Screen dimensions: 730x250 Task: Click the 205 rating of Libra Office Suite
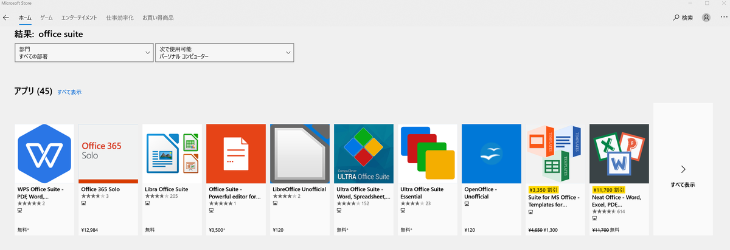174,196
